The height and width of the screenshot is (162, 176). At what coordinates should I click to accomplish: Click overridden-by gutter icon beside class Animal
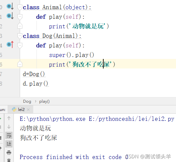point(10,6)
